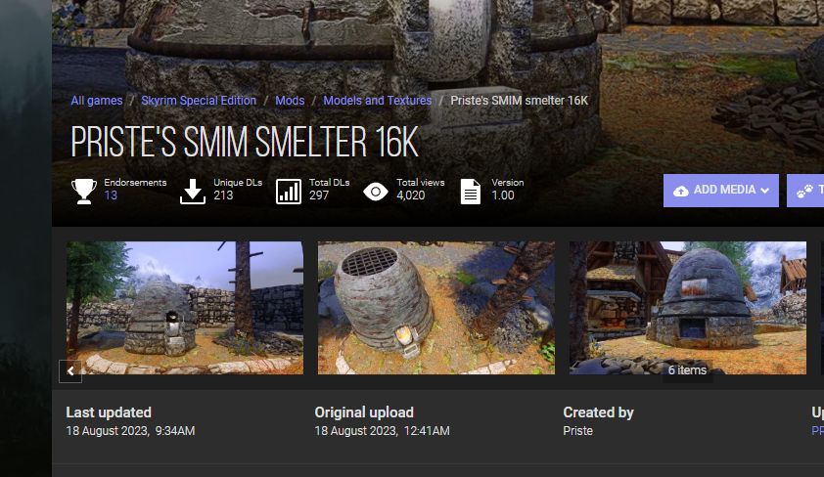Click the endorsements count 13
The width and height of the screenshot is (824, 477).
pyautogui.click(x=111, y=195)
